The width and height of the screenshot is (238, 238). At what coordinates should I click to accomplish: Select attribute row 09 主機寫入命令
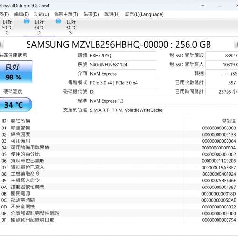[x=119, y=180]
